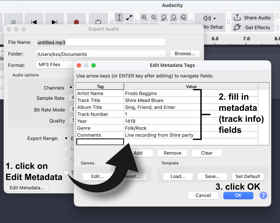Click the File Name field untitled.mp3

101,43
